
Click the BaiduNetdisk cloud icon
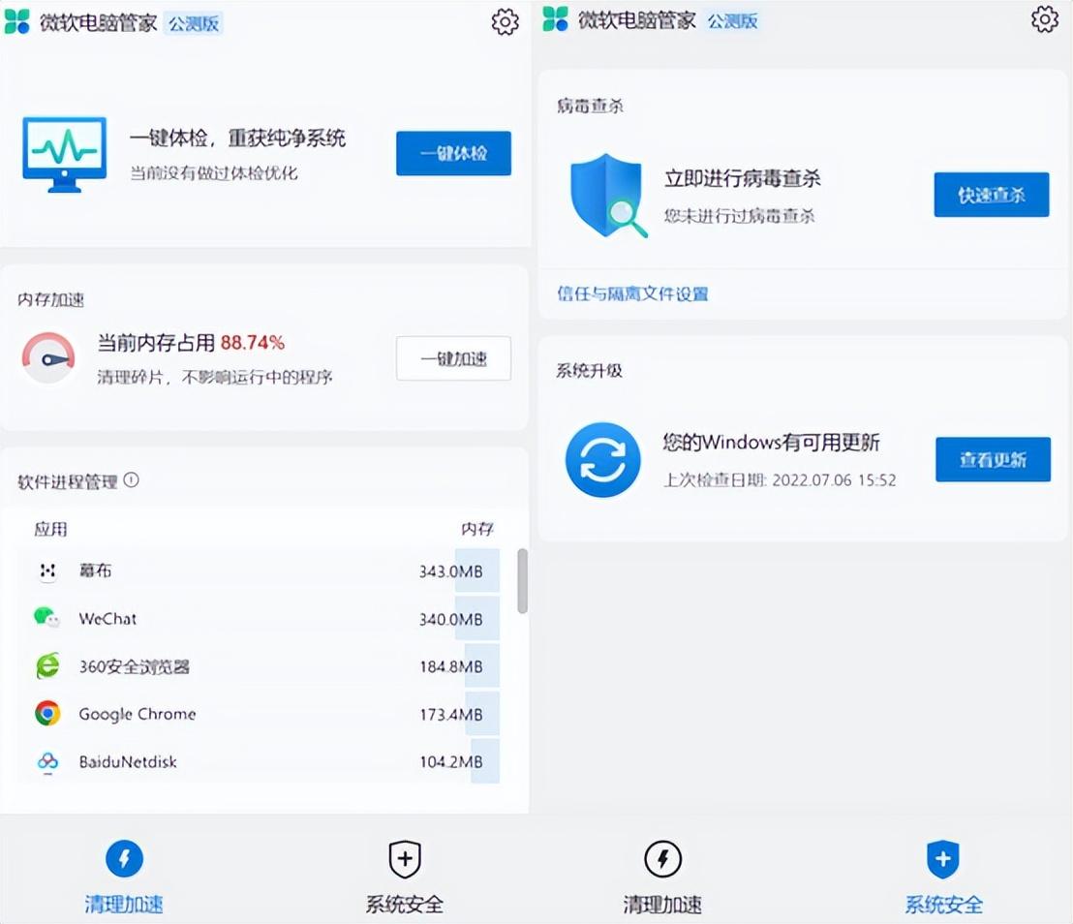click(46, 761)
